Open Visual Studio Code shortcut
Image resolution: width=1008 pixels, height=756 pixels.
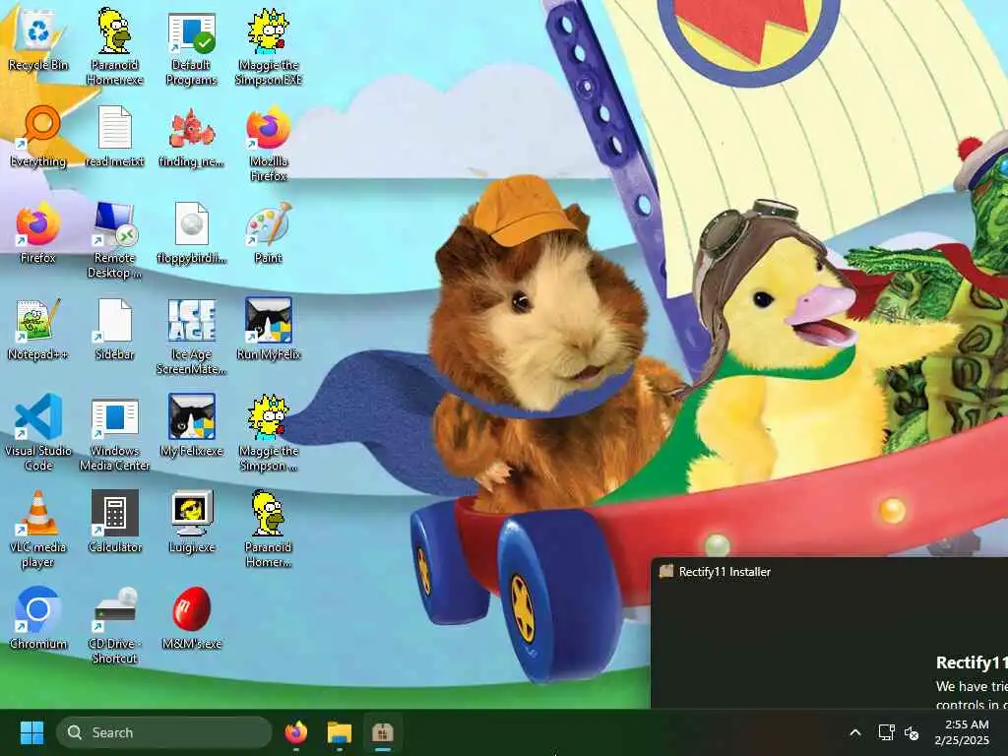point(38,432)
